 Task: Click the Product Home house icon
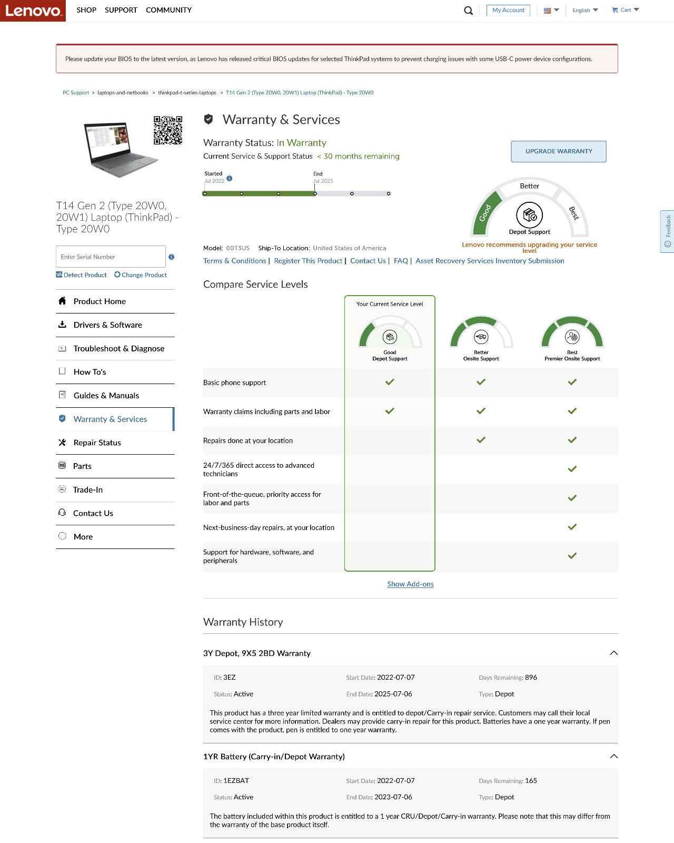(x=62, y=301)
